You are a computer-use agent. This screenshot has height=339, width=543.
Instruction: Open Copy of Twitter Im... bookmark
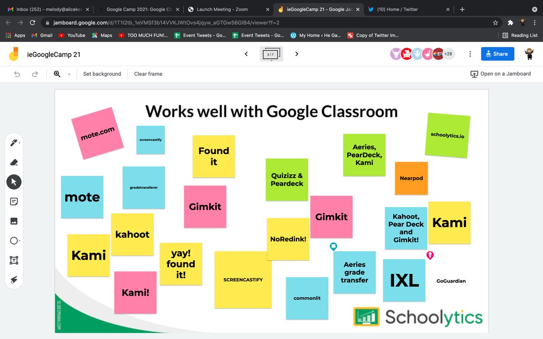[373, 35]
